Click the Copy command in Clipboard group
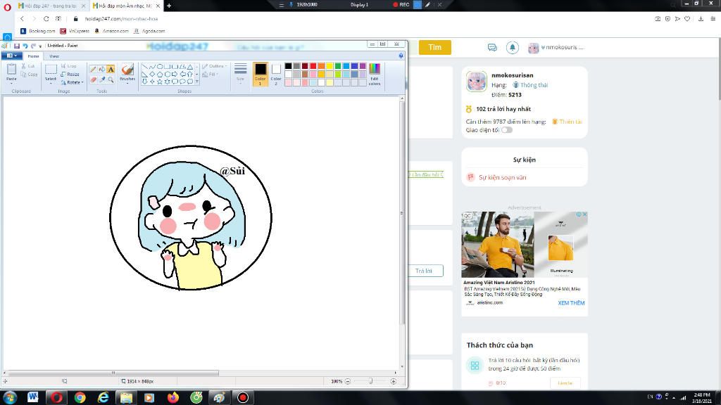This screenshot has height=405, width=721. click(29, 74)
